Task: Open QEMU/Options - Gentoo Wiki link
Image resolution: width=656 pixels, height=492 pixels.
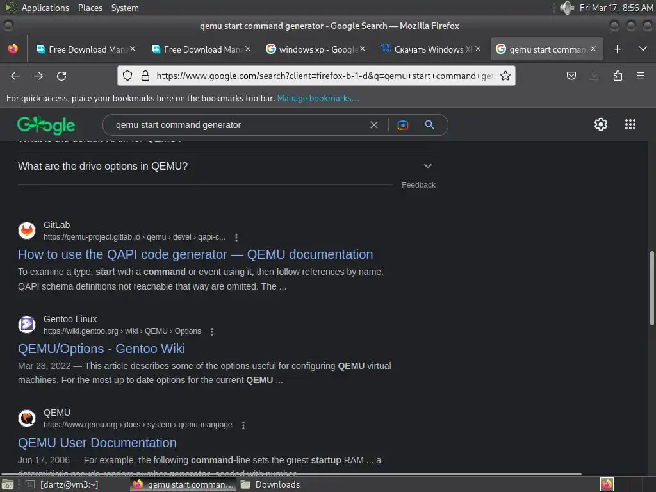Action: 101,348
